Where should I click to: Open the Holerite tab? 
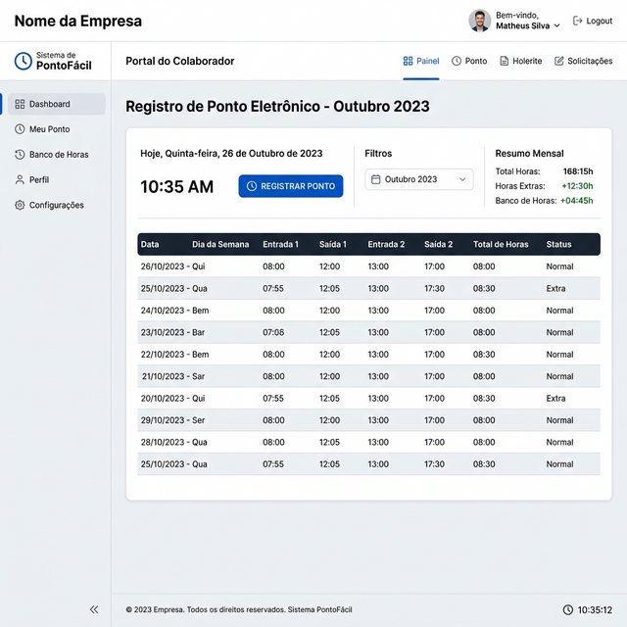[x=520, y=61]
